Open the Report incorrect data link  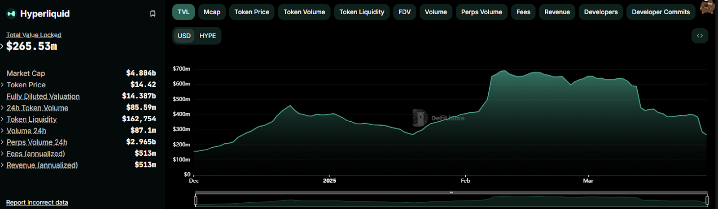tap(37, 203)
